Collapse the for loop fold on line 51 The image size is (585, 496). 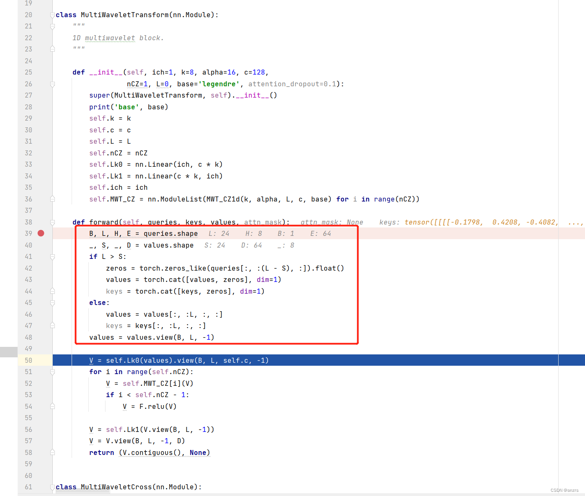tap(52, 372)
